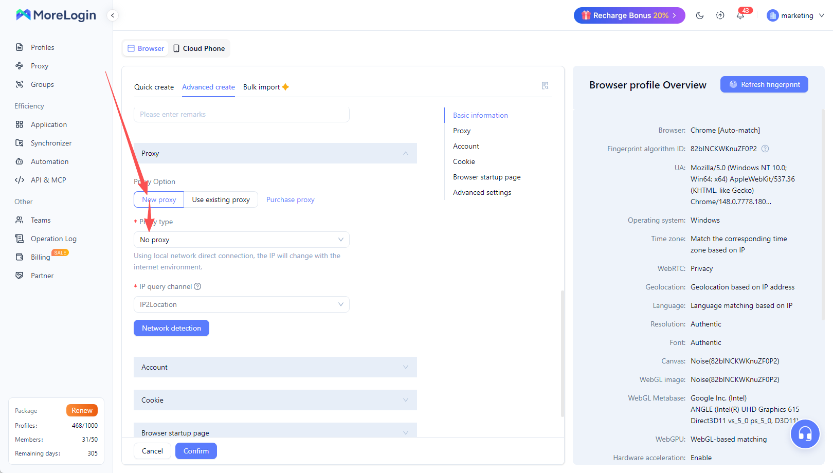Open the customer support headset button
Image resolution: width=833 pixels, height=473 pixels.
pyautogui.click(x=805, y=434)
